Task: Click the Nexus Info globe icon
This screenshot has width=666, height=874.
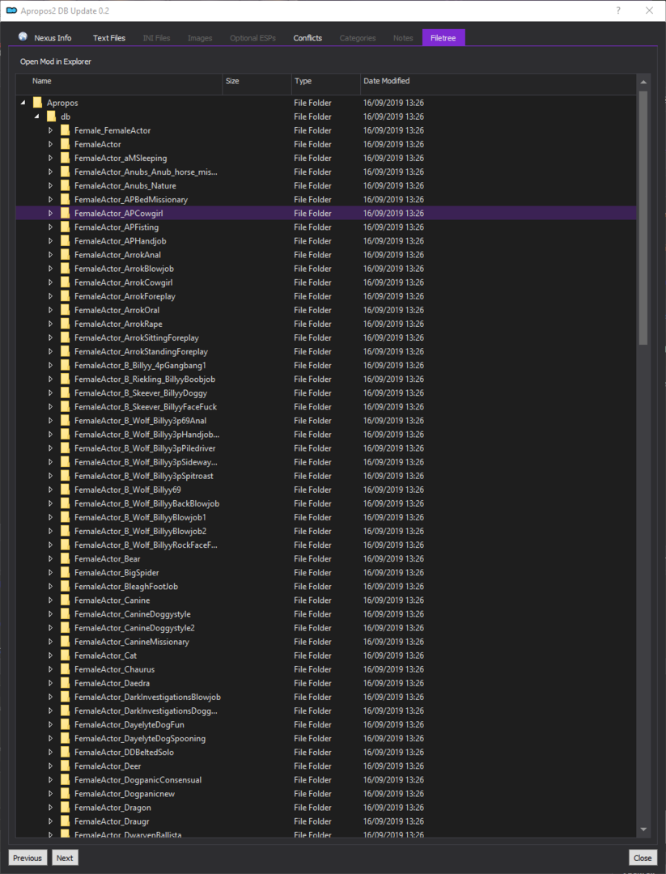Action: pyautogui.click(x=23, y=36)
